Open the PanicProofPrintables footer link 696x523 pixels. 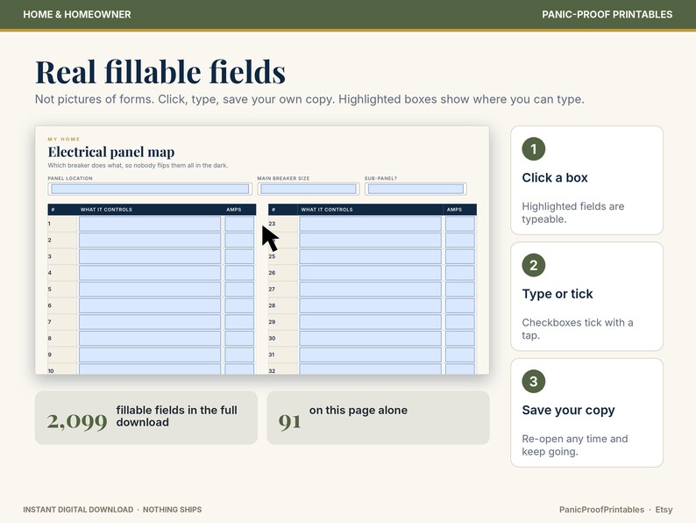(601, 509)
